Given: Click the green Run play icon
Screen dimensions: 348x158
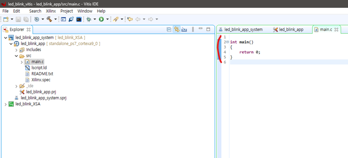Looking at the screenshot, I should click(101, 19).
